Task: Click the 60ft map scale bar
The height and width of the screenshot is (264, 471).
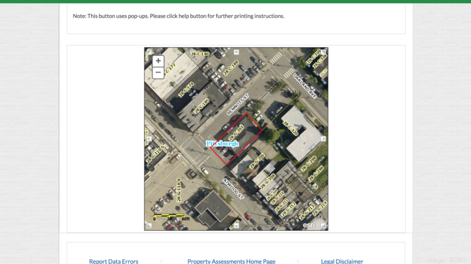Action: (x=171, y=217)
